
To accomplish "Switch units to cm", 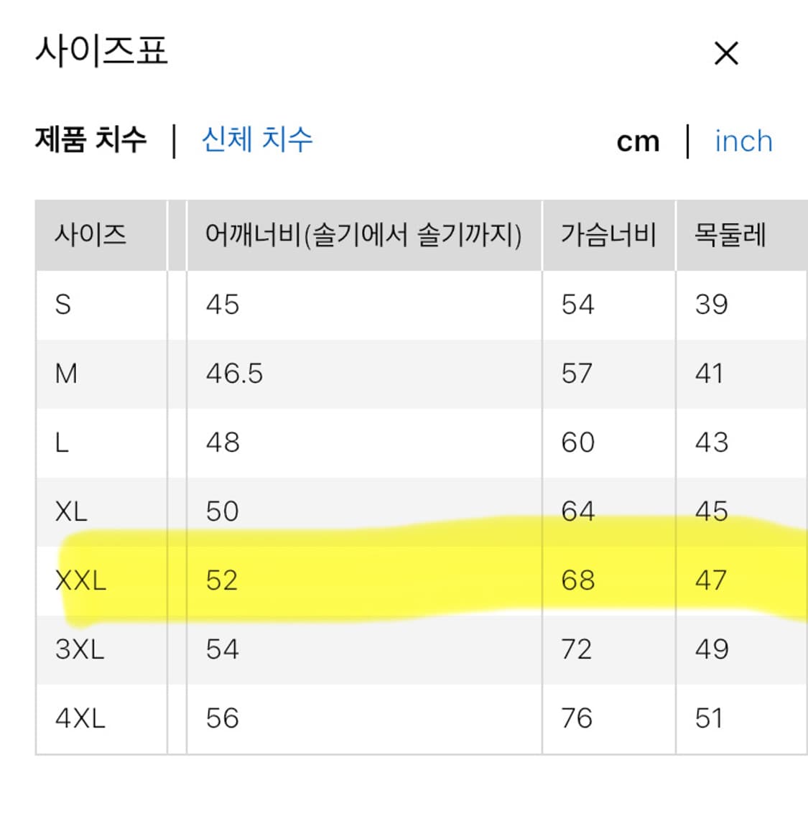I will pos(638,142).
